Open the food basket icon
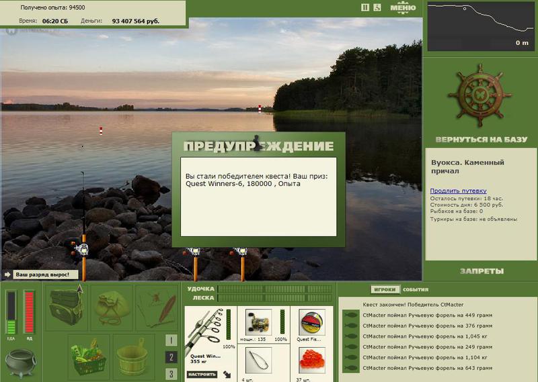 [89, 356]
